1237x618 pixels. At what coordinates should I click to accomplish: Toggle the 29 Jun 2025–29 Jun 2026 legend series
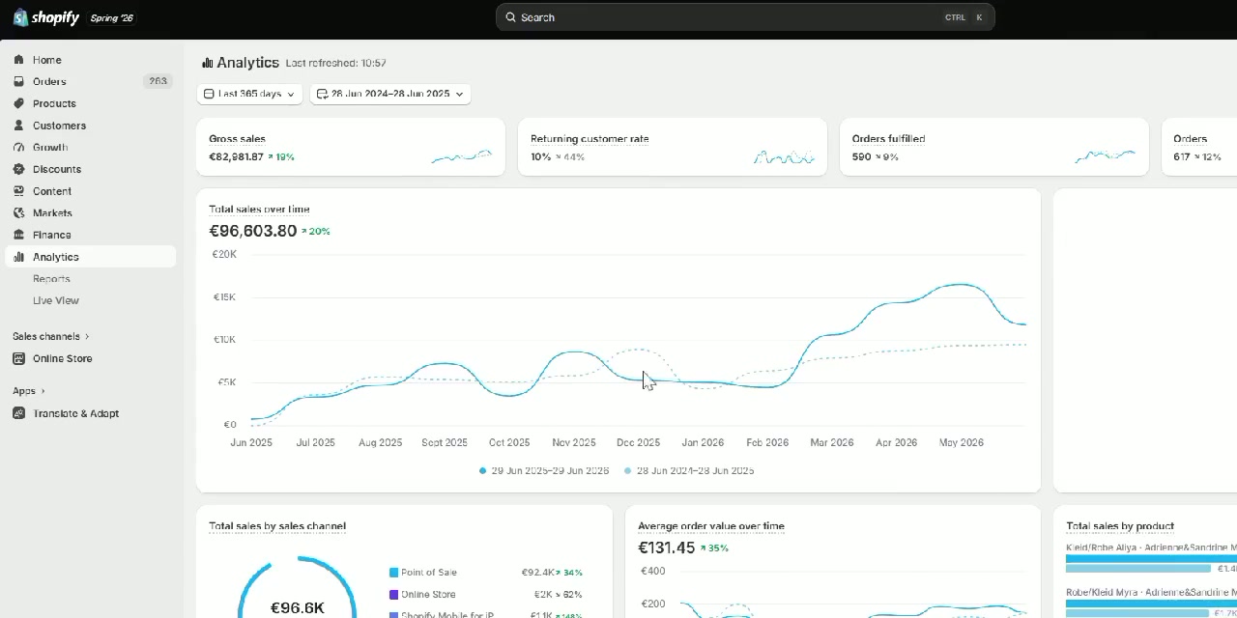coord(544,471)
